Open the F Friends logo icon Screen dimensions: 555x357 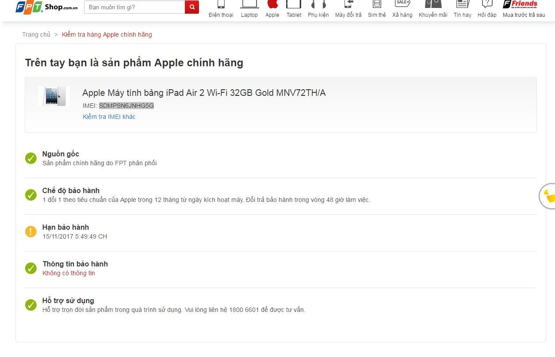(521, 4)
